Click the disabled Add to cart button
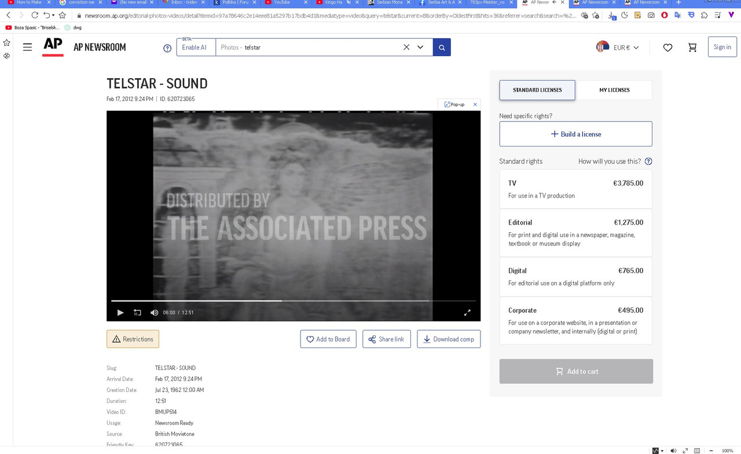This screenshot has width=741, height=454. (576, 371)
